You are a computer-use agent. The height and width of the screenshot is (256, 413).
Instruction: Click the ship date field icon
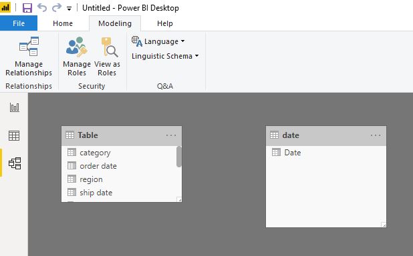tap(72, 193)
